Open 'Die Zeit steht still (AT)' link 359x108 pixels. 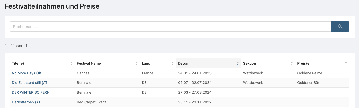coord(30,83)
